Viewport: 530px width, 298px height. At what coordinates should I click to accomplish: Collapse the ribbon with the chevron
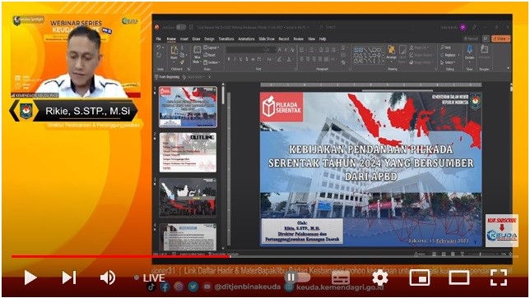pyautogui.click(x=508, y=68)
